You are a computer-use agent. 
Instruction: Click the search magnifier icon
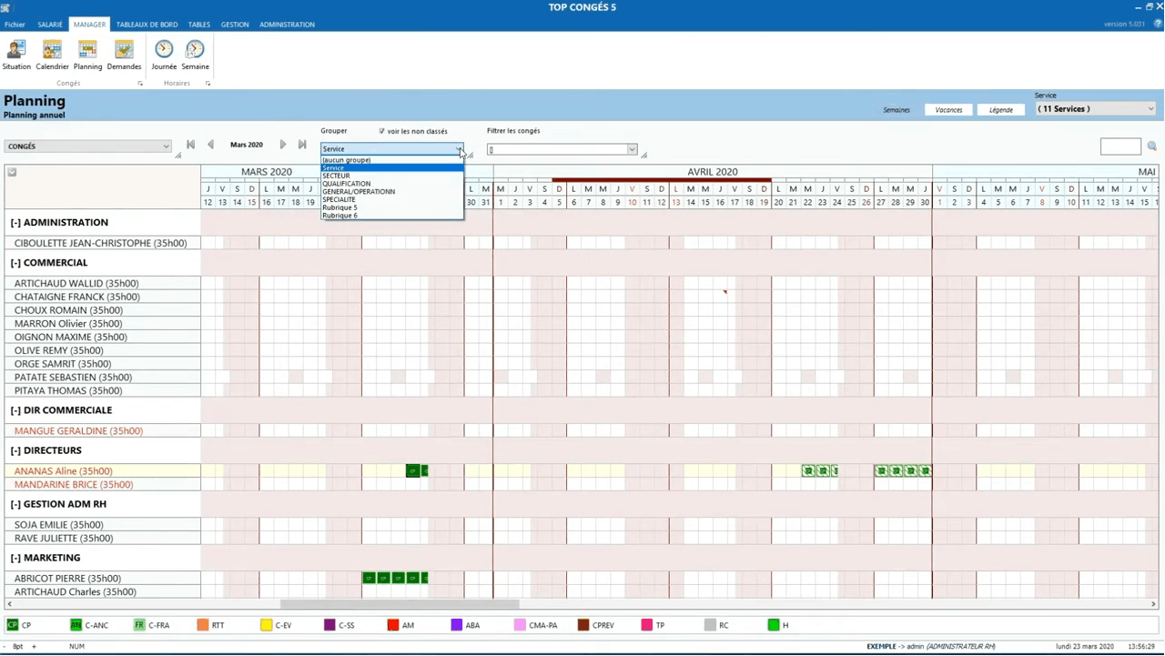point(1151,146)
